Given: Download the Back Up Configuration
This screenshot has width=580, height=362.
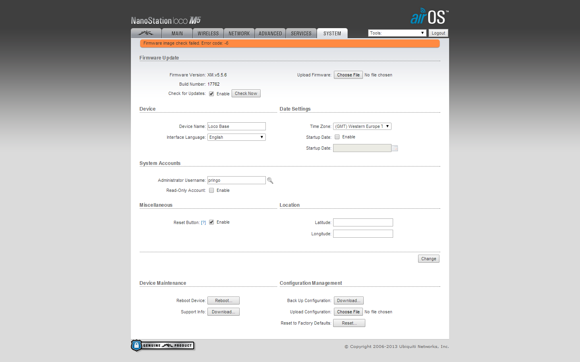Looking at the screenshot, I should pos(349,300).
